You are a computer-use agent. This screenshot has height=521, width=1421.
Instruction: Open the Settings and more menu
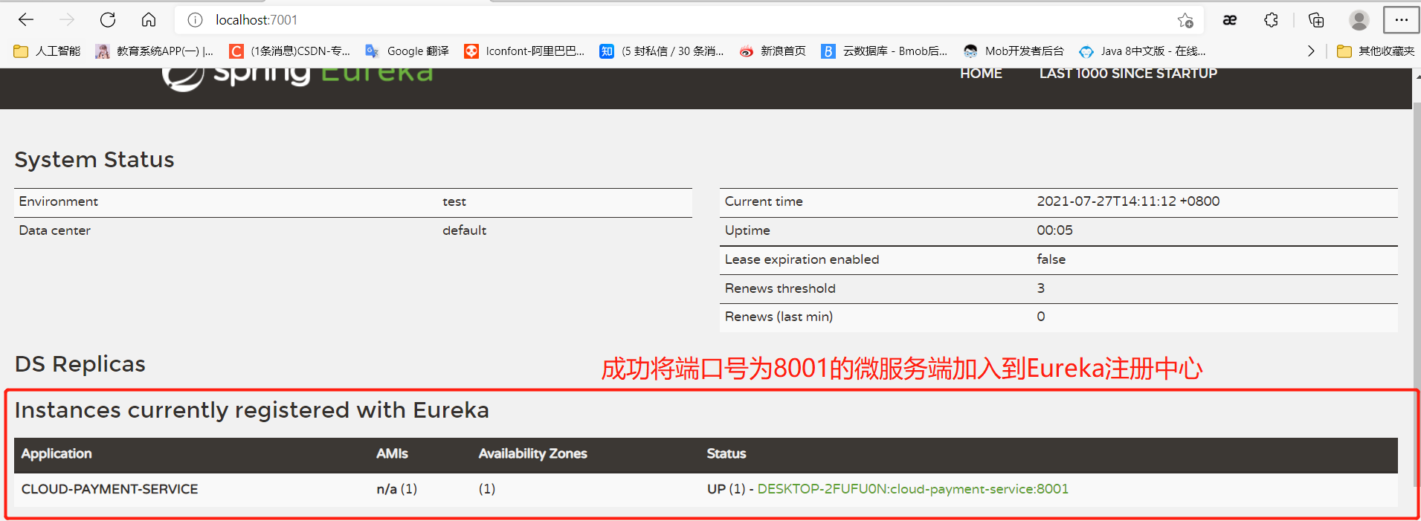(1402, 20)
